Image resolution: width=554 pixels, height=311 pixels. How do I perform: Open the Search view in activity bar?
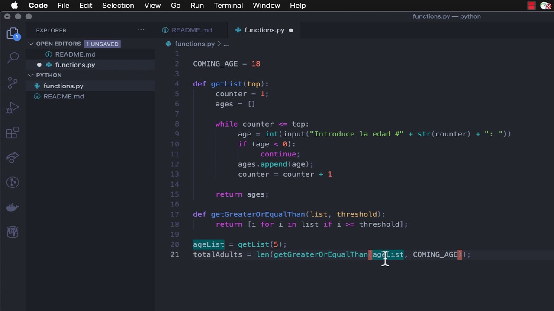[13, 57]
